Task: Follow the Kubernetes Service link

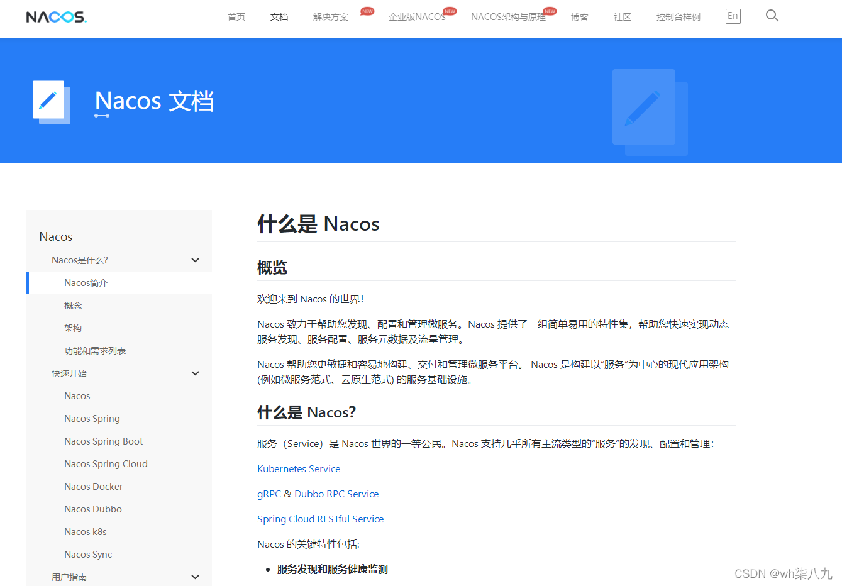Action: (299, 469)
